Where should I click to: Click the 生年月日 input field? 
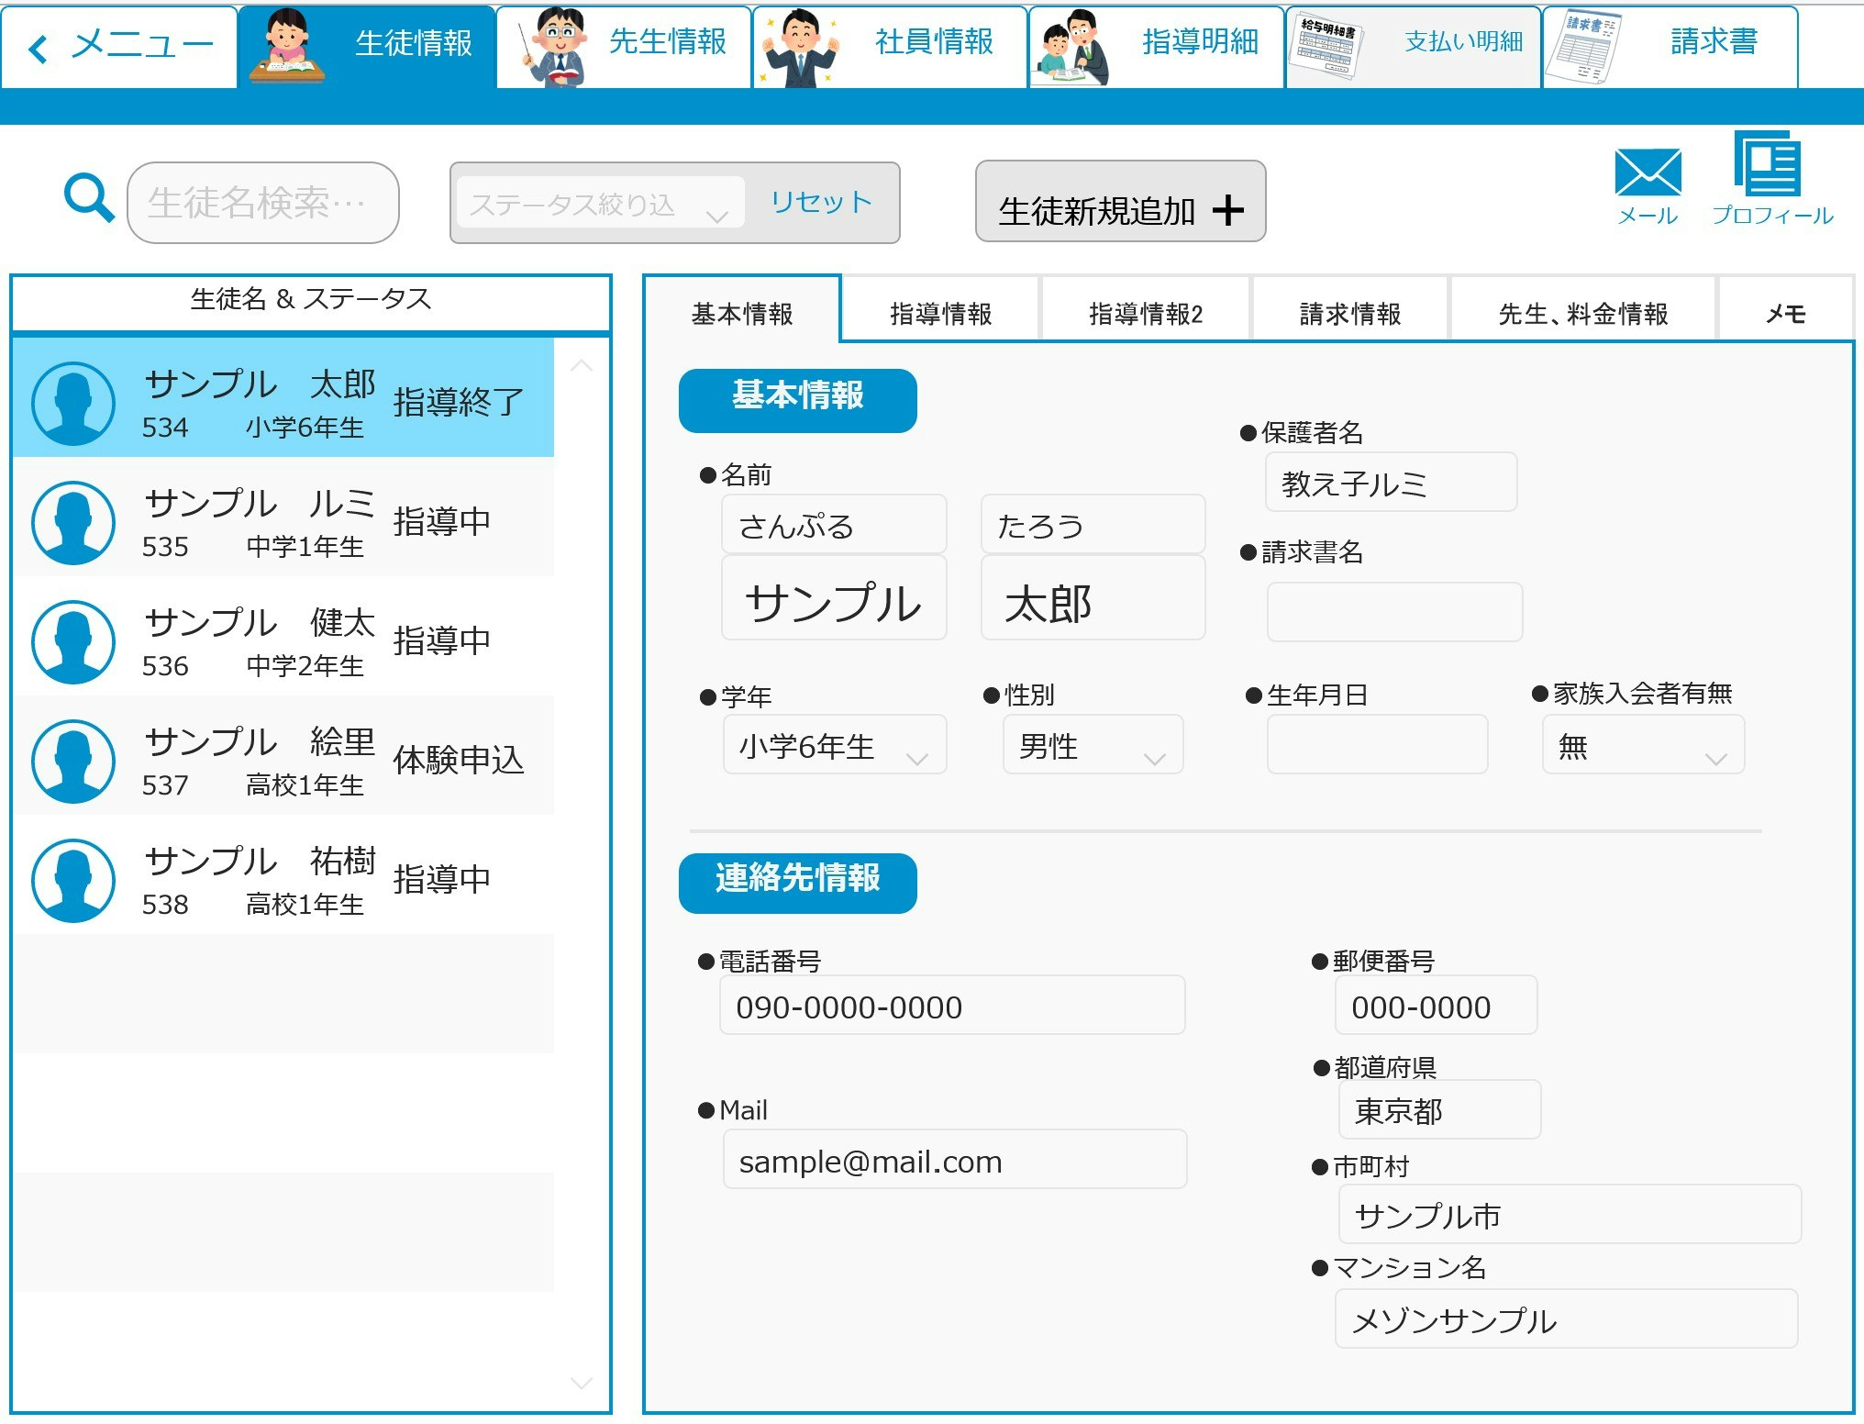(1376, 745)
